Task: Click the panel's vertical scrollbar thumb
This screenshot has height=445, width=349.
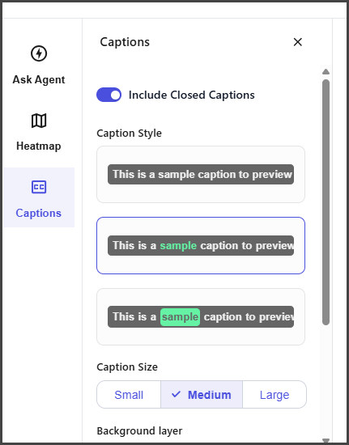Action: pos(326,202)
